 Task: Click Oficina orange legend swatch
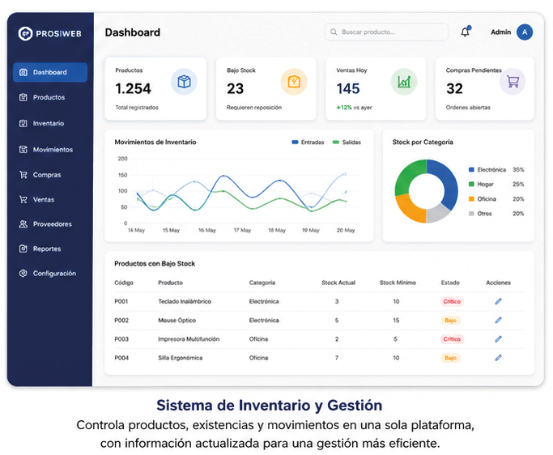click(x=471, y=199)
